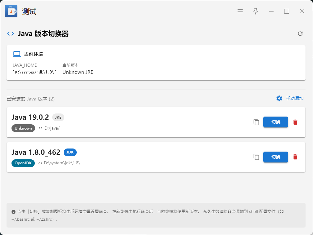Click the 手动添加 link
The image size is (313, 235).
coord(294,99)
